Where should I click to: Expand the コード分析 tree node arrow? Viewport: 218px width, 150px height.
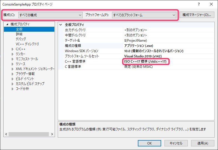(x=12, y=89)
